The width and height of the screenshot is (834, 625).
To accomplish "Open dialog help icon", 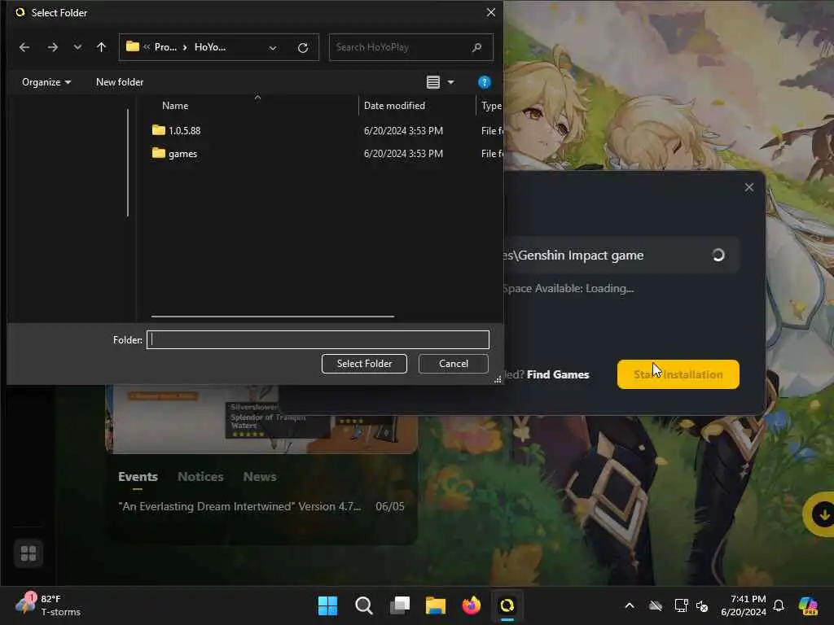I will coord(484,82).
